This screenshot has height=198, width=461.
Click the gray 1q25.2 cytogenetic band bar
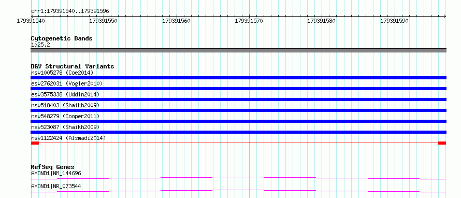[x=238, y=50]
